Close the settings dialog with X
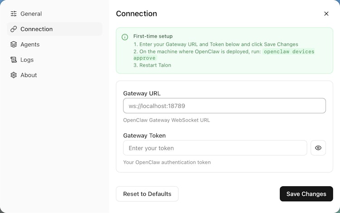The width and height of the screenshot is (340, 213). 326,14
